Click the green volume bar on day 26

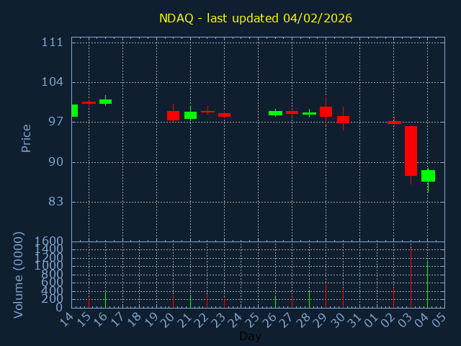click(275, 302)
